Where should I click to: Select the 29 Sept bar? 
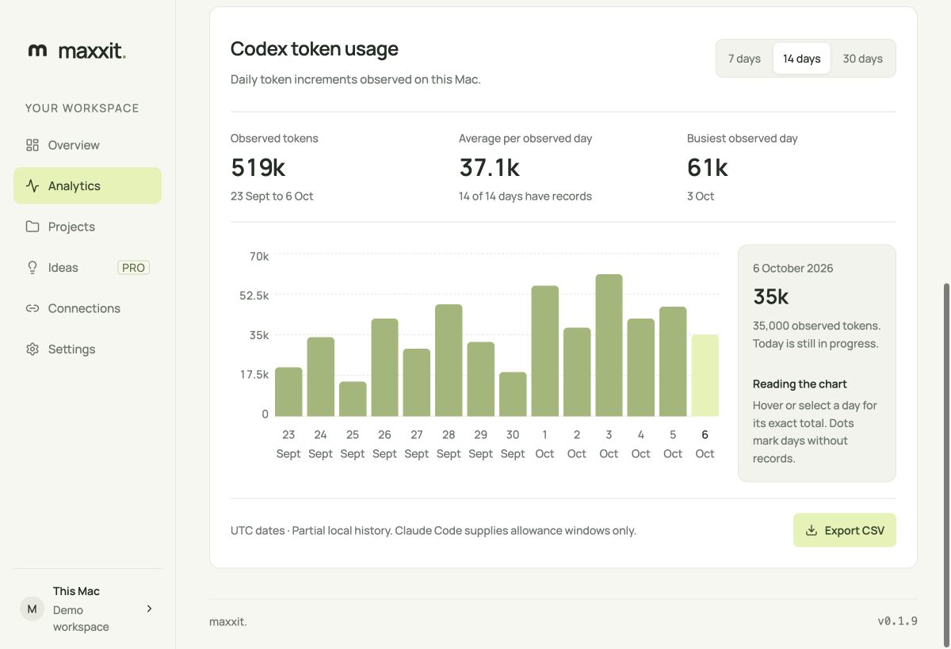point(480,379)
